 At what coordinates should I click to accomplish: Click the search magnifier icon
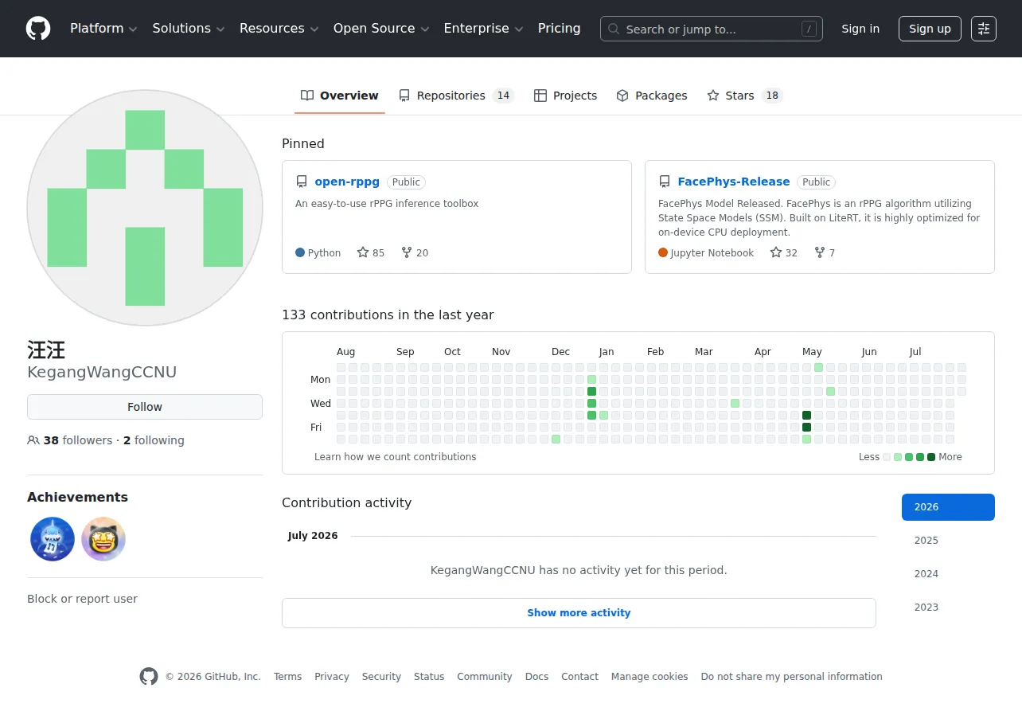click(614, 29)
